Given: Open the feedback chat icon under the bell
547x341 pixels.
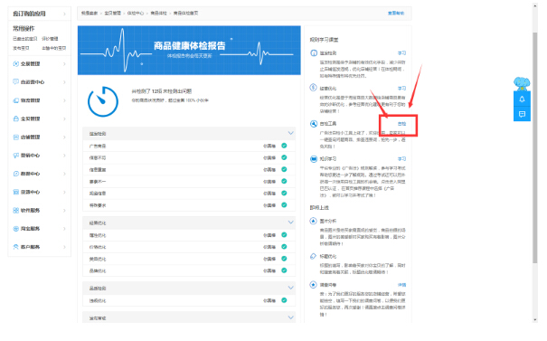Looking at the screenshot, I should 522,114.
